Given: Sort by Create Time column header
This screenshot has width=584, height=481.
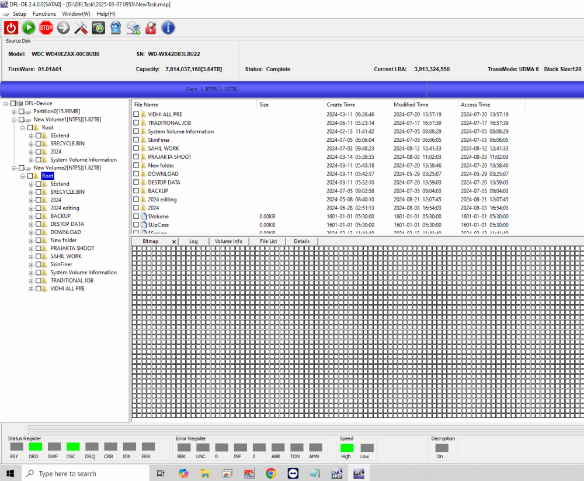Looking at the screenshot, I should point(357,104).
